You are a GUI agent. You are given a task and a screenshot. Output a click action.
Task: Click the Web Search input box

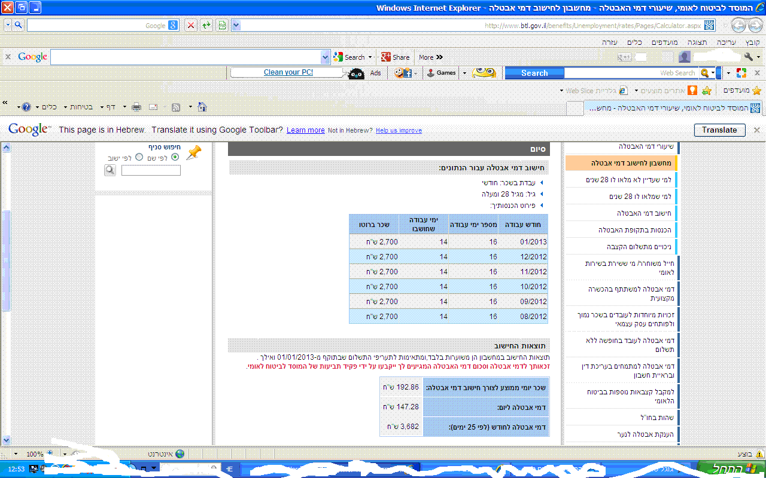[631, 73]
